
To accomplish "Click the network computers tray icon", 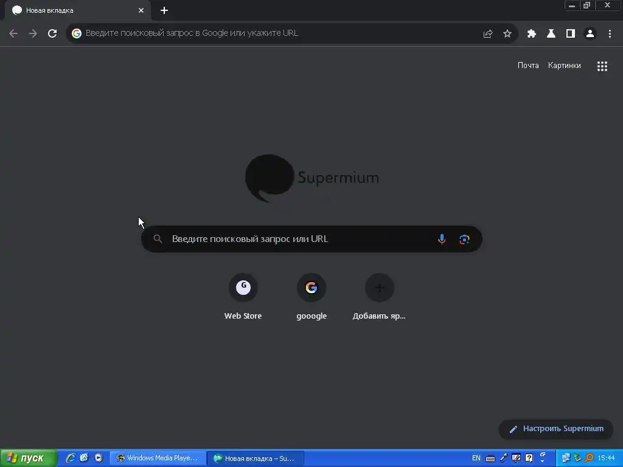I will (565, 458).
